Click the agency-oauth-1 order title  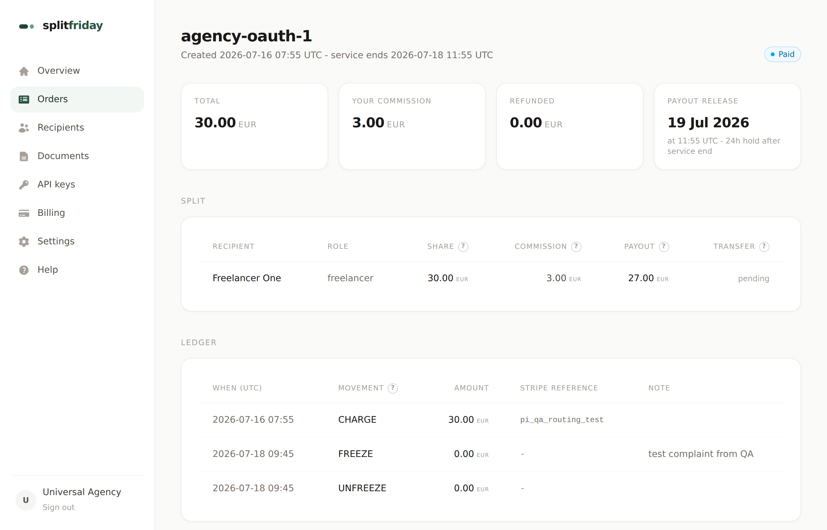point(246,36)
